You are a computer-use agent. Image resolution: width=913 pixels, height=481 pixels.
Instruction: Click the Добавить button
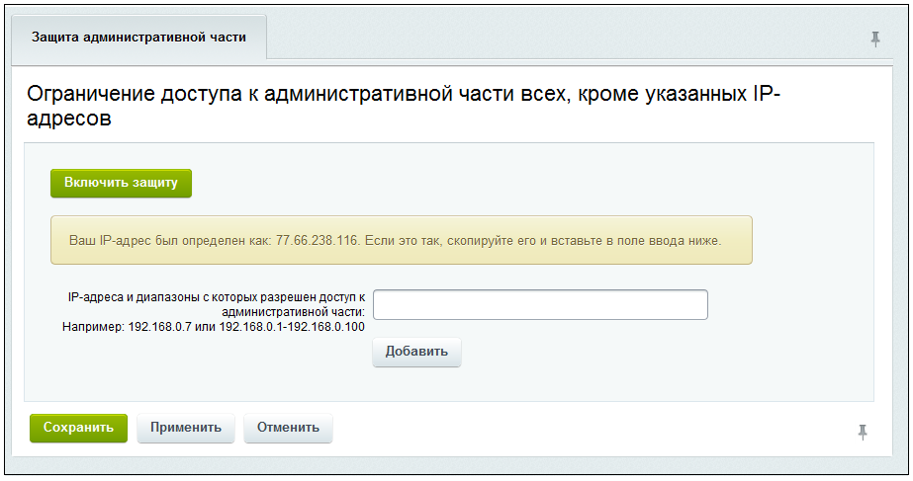pyautogui.click(x=416, y=352)
